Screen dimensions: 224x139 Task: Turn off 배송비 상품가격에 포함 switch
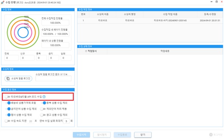point(8,103)
